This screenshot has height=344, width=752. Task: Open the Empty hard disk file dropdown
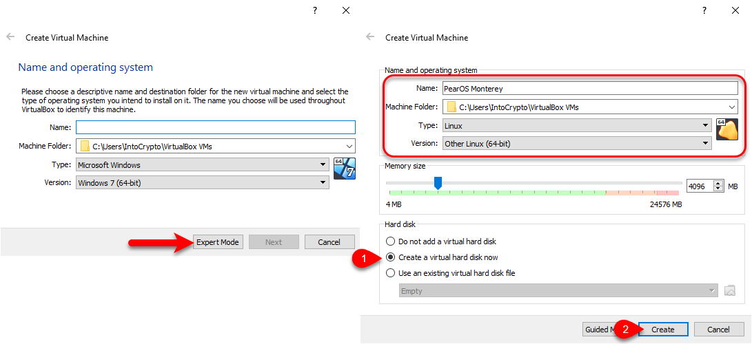559,290
